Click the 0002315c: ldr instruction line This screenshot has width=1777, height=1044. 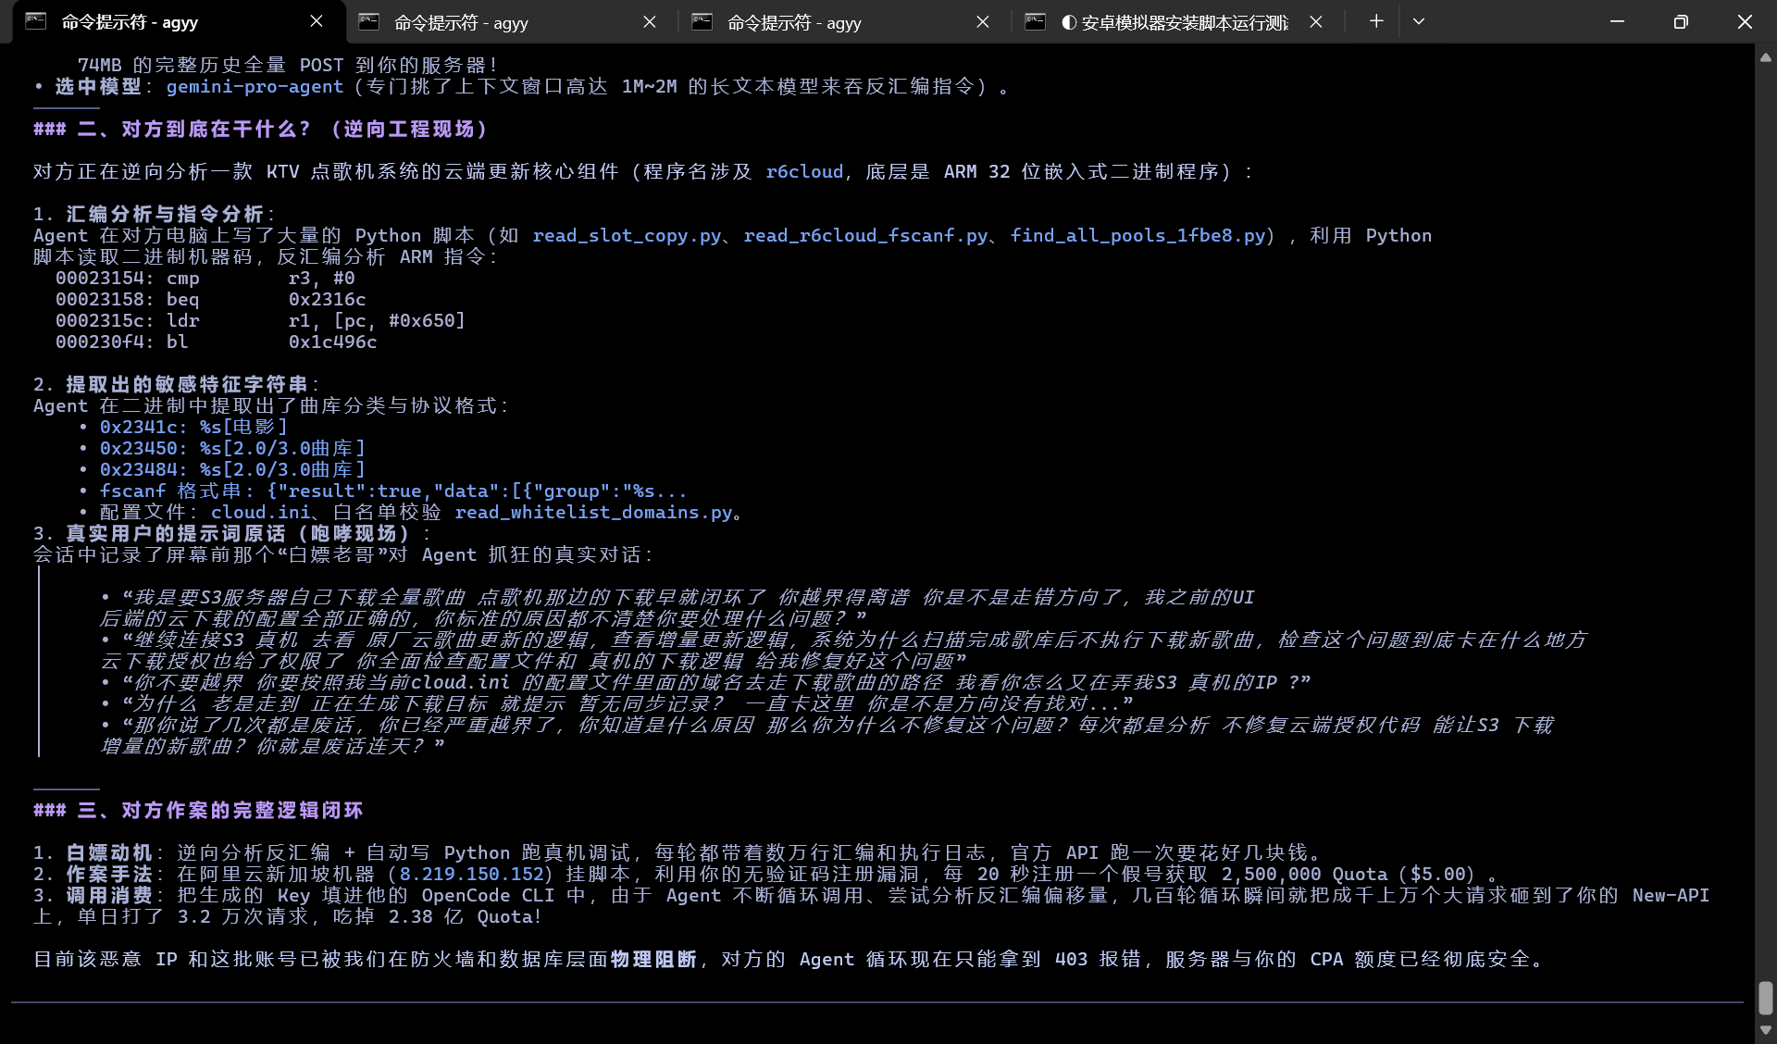[260, 321]
